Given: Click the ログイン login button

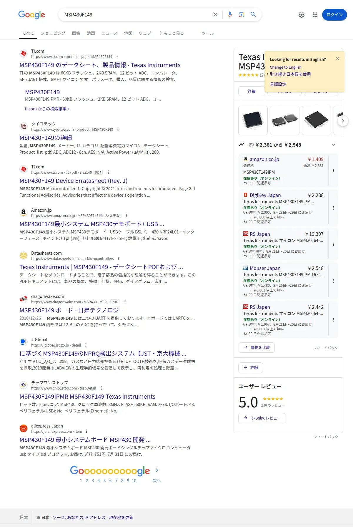Looking at the screenshot, I should click(x=334, y=15).
